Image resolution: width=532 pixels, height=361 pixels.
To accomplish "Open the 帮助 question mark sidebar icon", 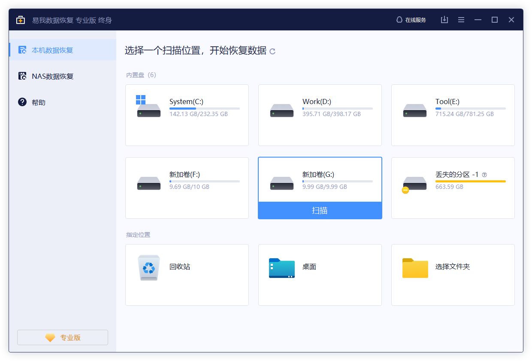I will pyautogui.click(x=22, y=102).
